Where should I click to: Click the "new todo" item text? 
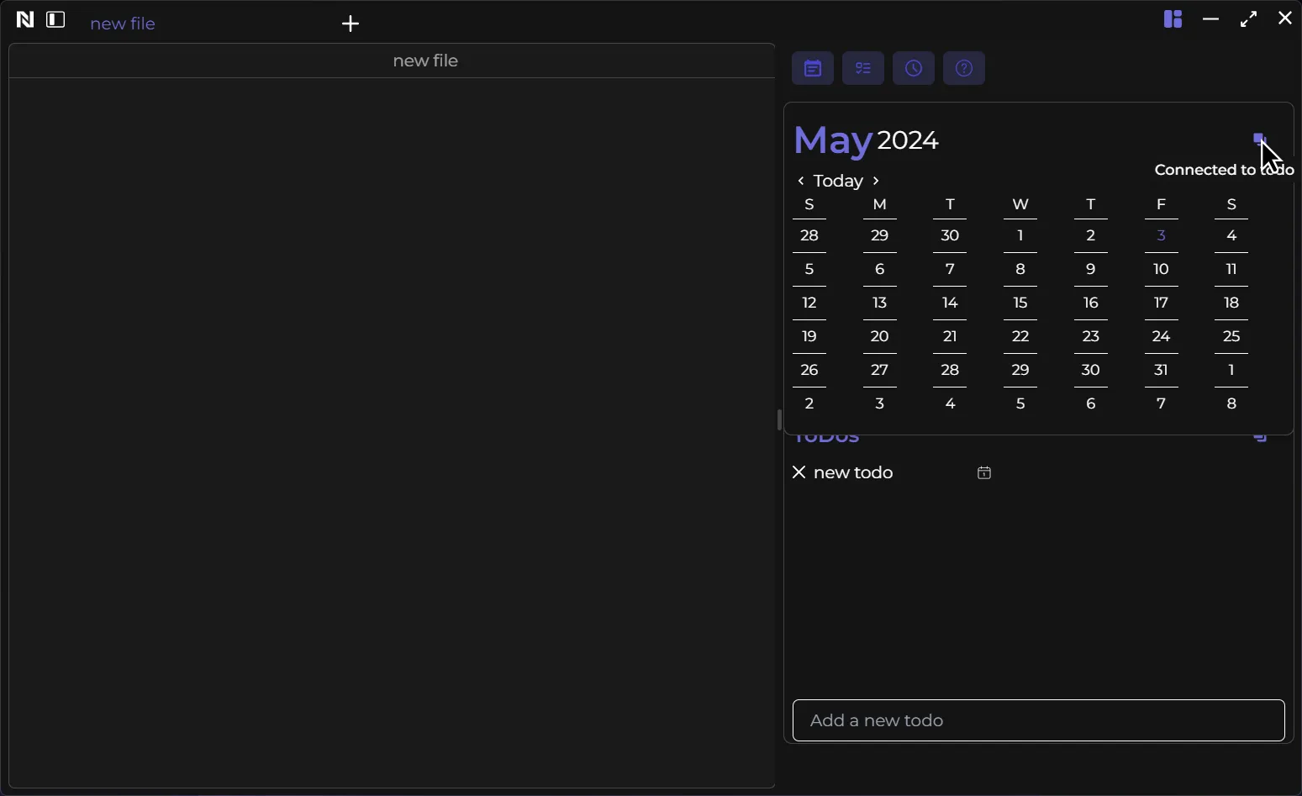click(x=853, y=472)
